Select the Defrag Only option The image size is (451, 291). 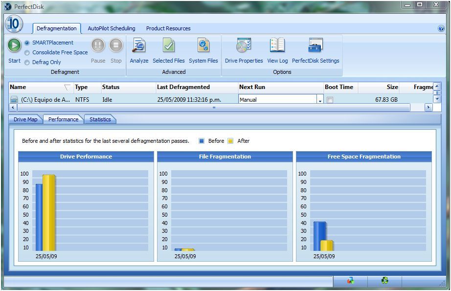[x=27, y=63]
